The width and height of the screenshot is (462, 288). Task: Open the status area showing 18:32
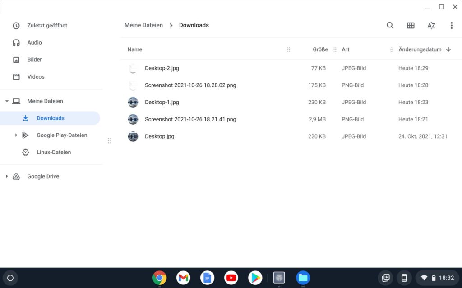click(x=437, y=278)
